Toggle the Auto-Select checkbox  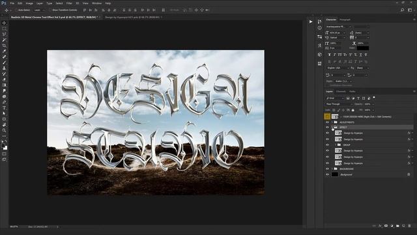coord(16,10)
